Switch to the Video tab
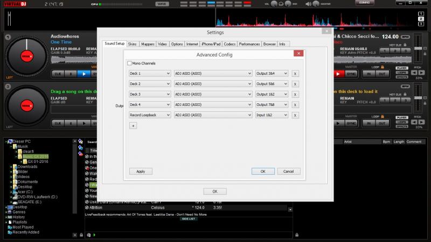The width and height of the screenshot is (431, 242). coord(163,44)
